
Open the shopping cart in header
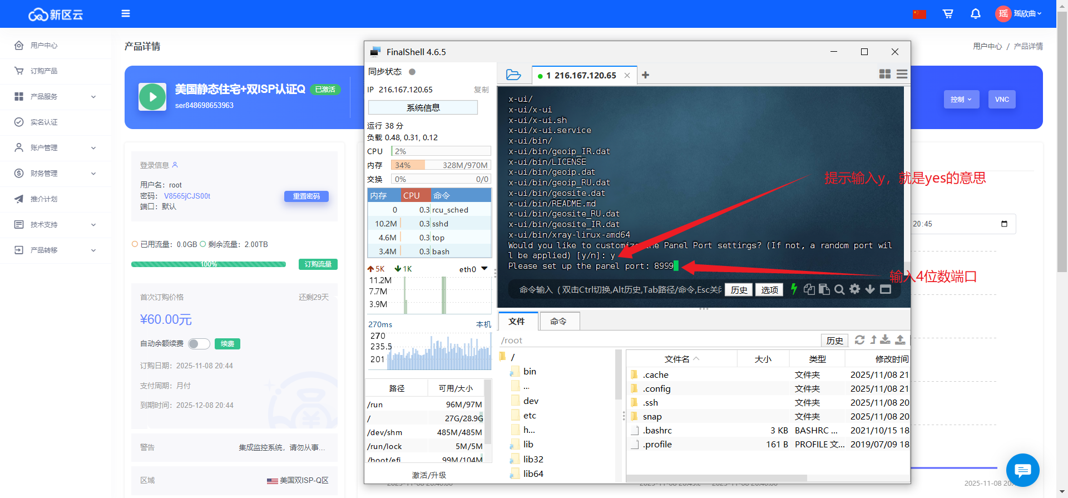(x=948, y=13)
